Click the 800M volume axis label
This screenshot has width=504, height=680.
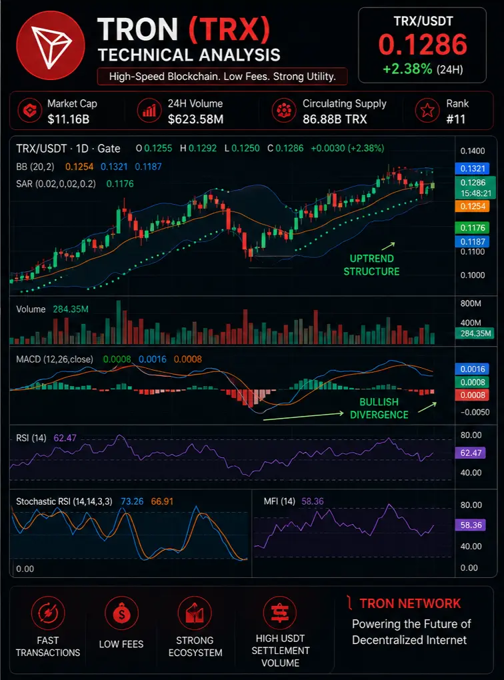471,303
